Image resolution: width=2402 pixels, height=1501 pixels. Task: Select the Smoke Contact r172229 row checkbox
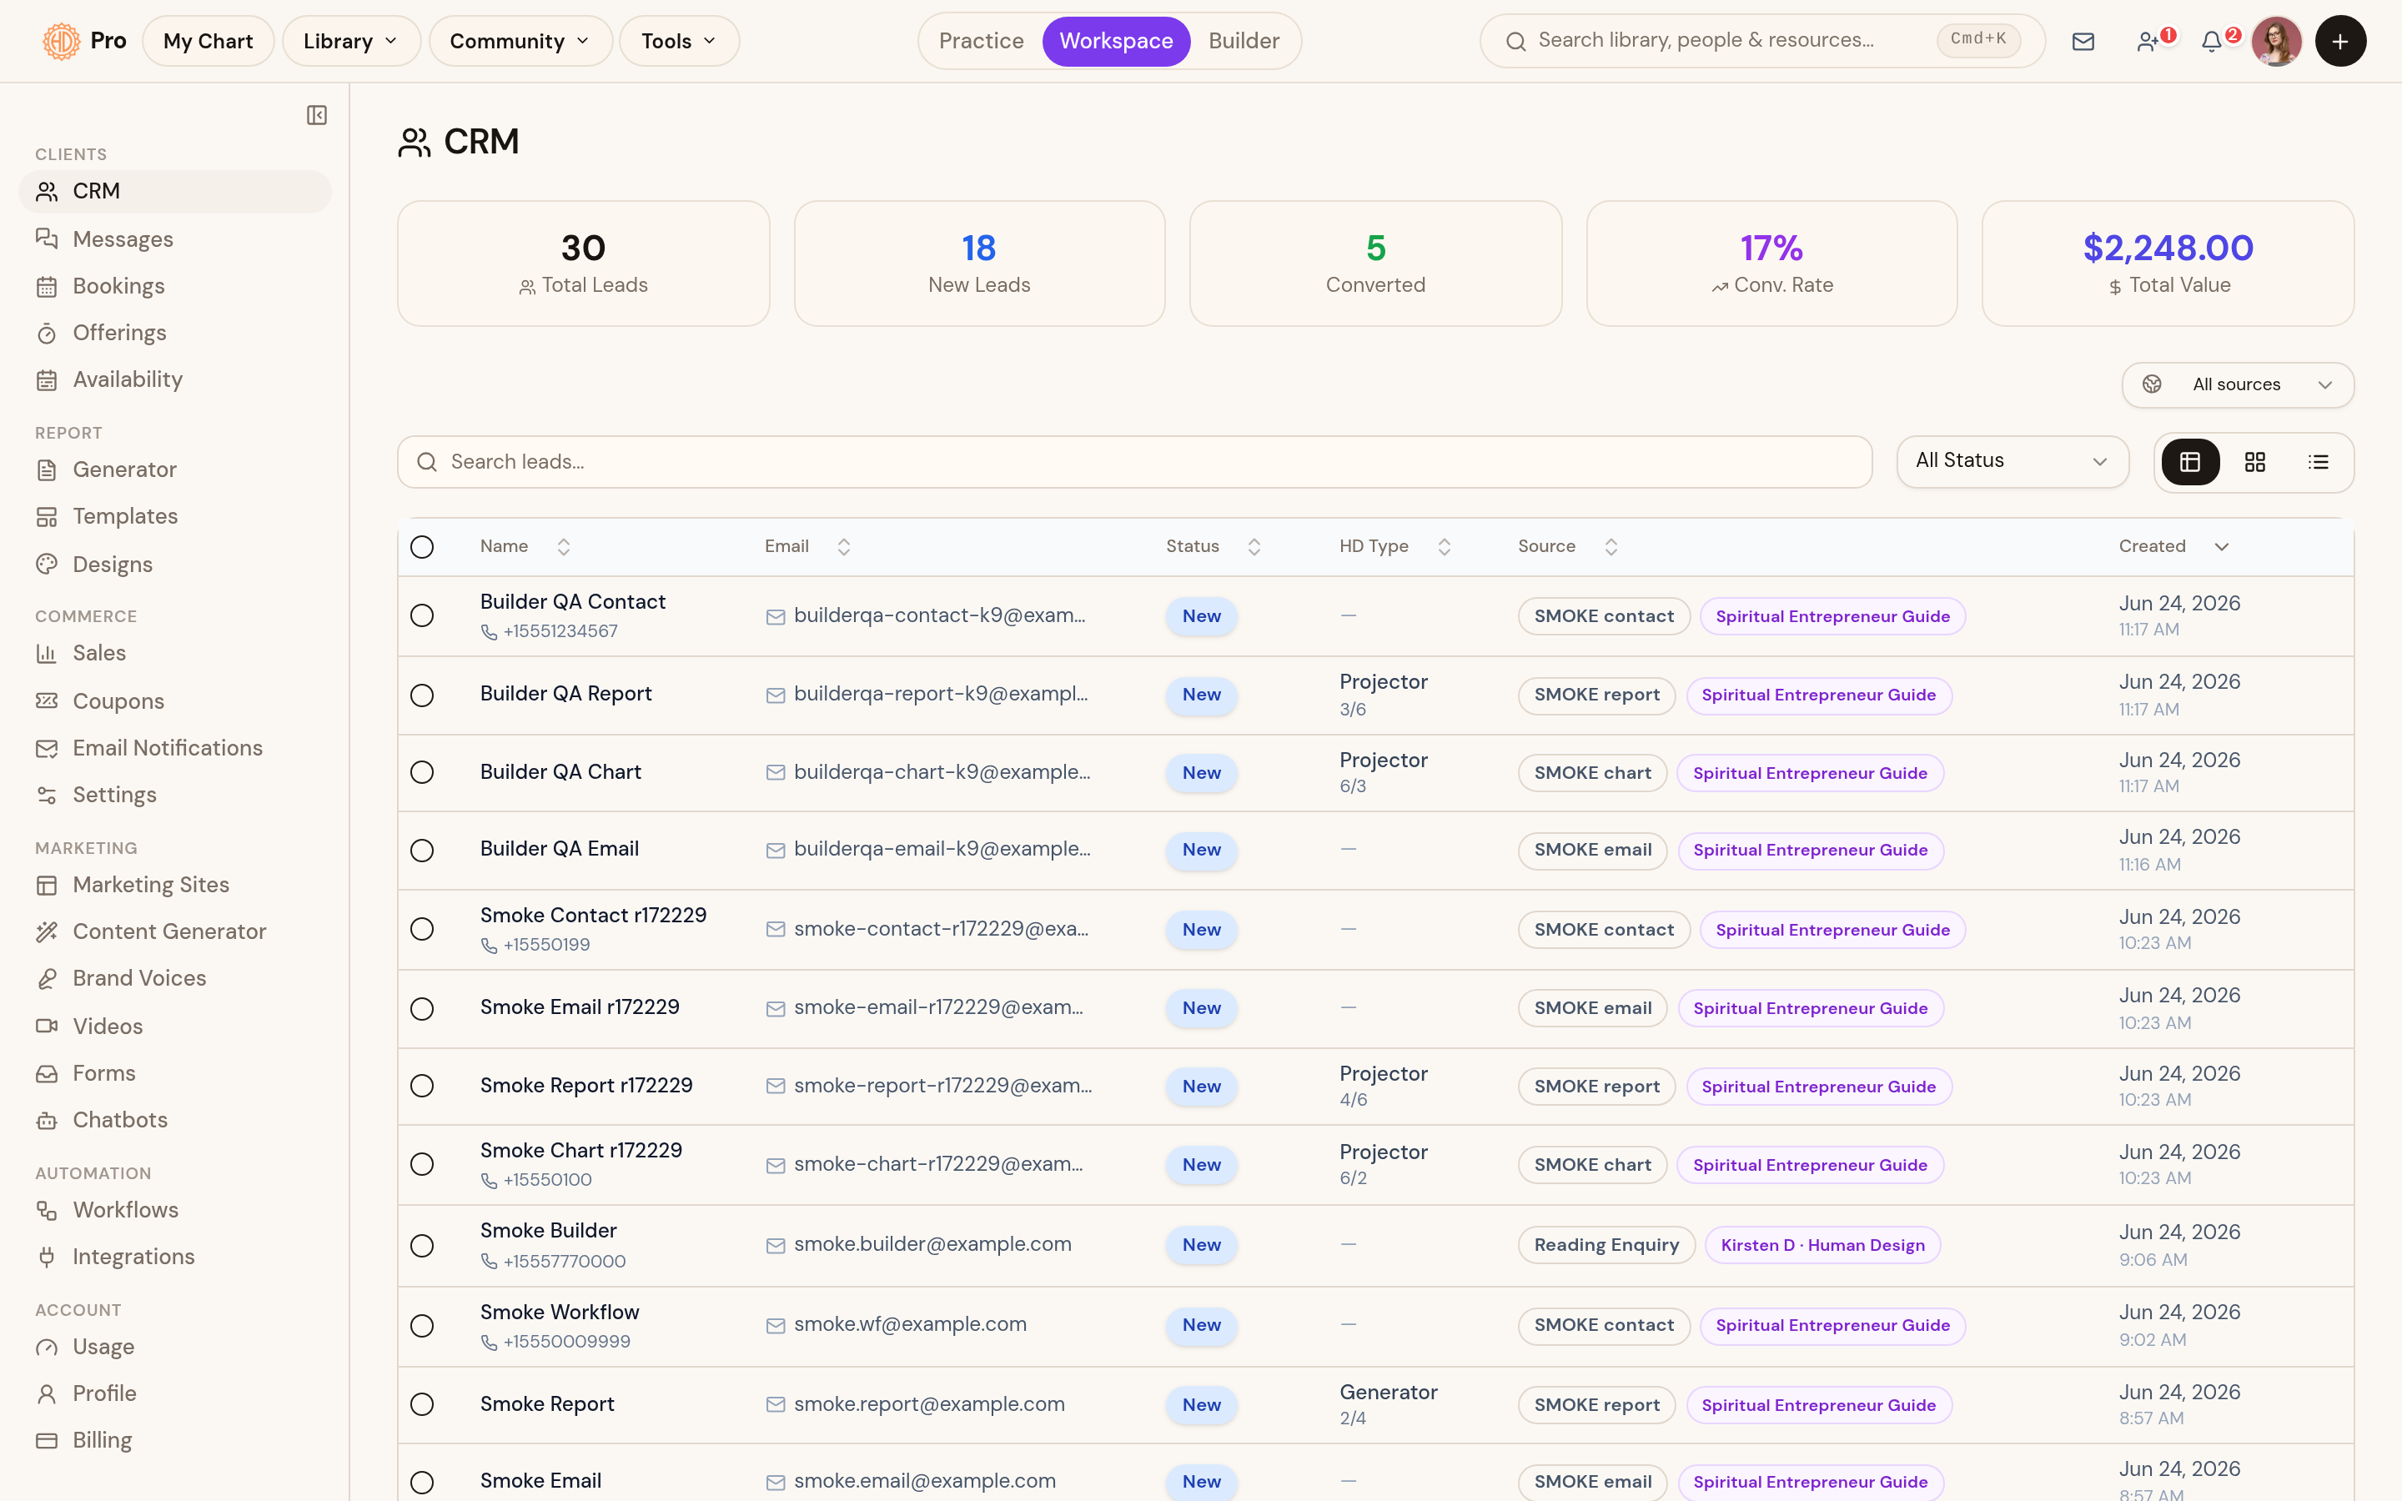pyautogui.click(x=422, y=929)
